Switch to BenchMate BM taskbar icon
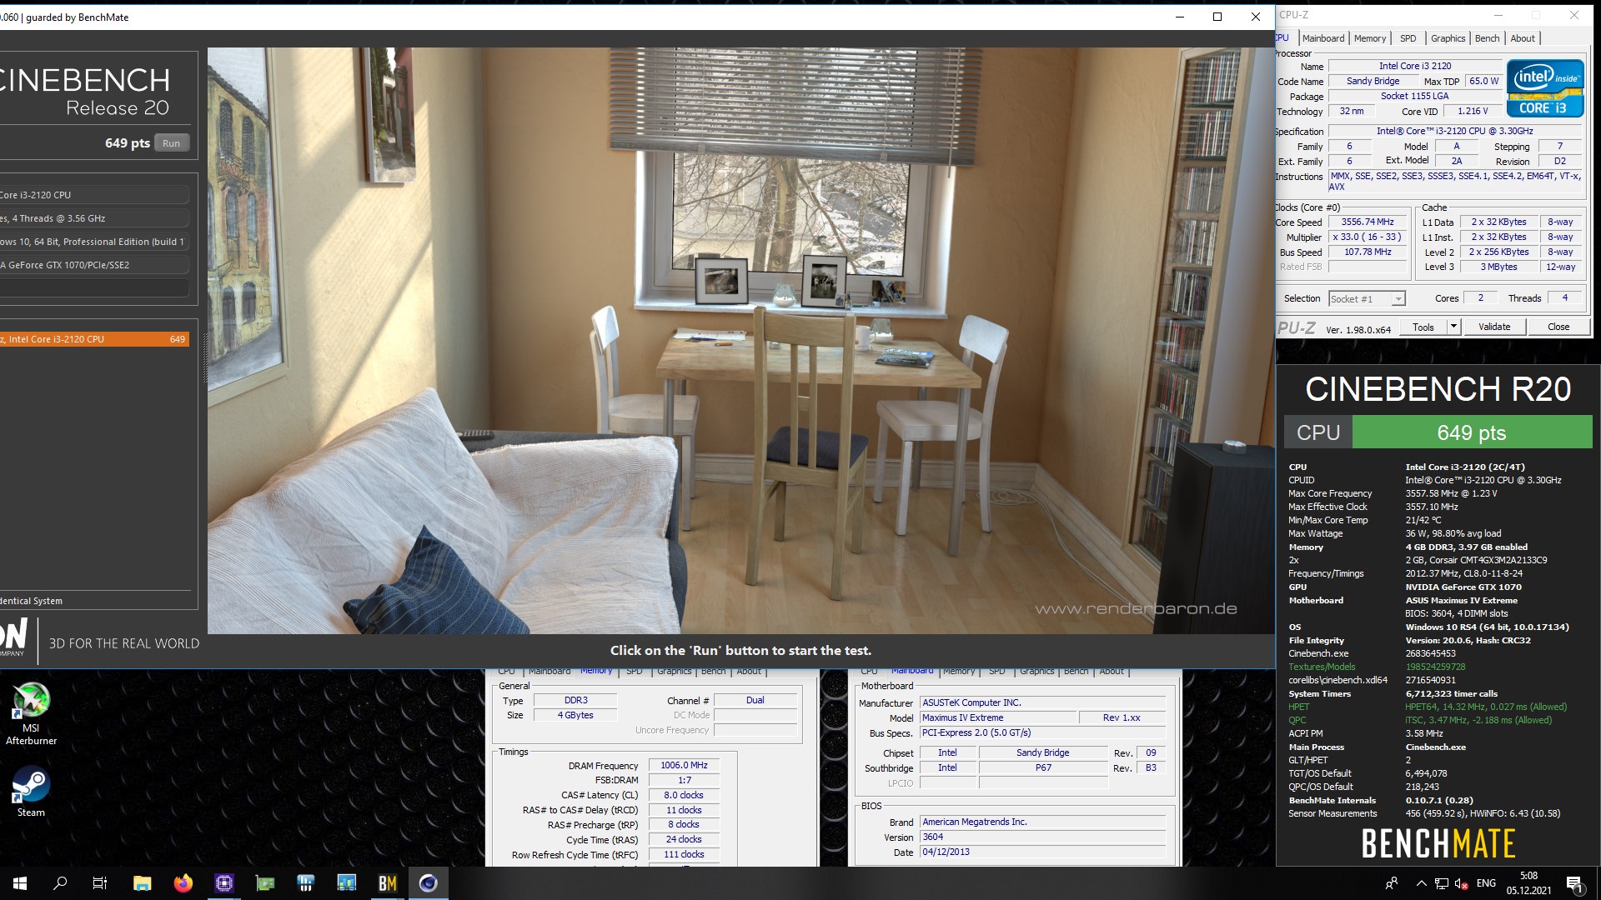This screenshot has height=900, width=1601. point(387,883)
